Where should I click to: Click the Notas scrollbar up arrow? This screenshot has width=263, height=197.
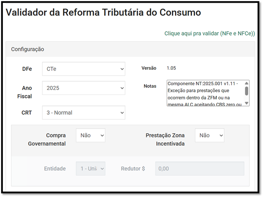coord(246,83)
